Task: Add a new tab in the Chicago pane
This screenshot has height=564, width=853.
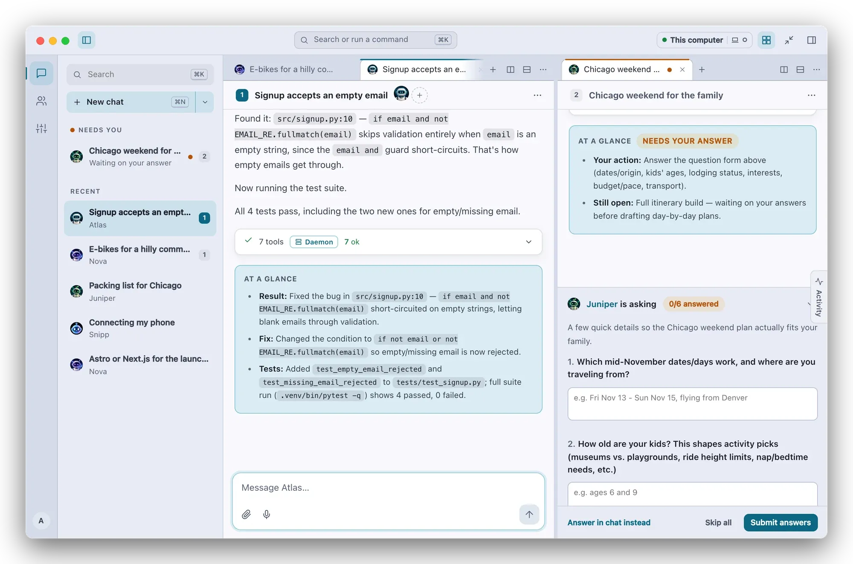Action: click(x=702, y=69)
